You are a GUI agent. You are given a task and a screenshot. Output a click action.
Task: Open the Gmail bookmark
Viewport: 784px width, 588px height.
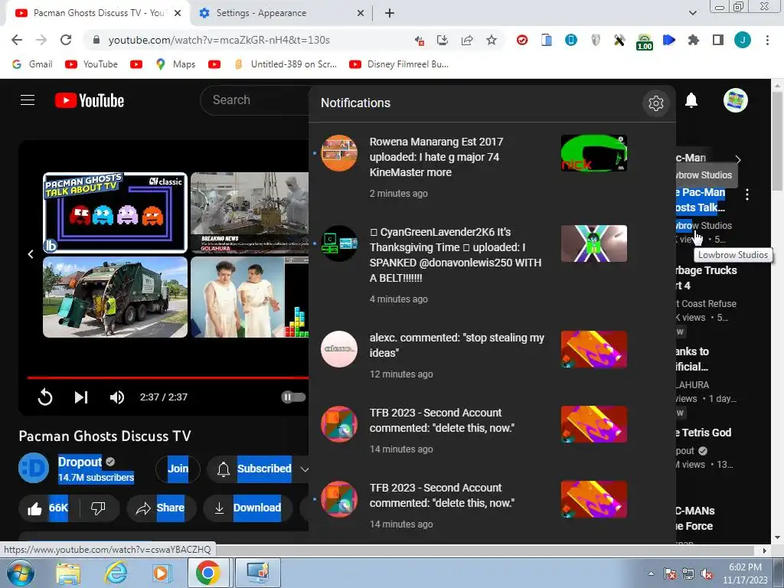(32, 64)
